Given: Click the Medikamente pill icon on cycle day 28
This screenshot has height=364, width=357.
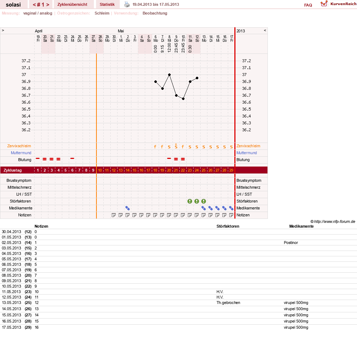Looking at the screenshot, I should pos(225,208).
